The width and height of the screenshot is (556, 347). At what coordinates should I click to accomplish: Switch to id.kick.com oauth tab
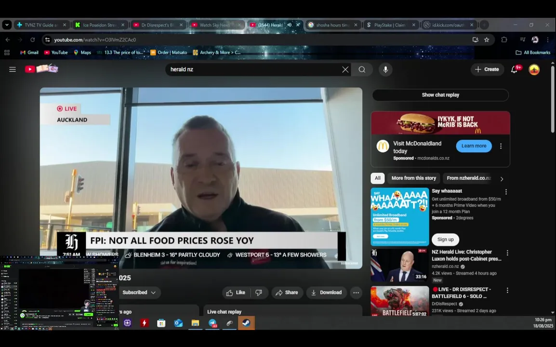click(448, 25)
